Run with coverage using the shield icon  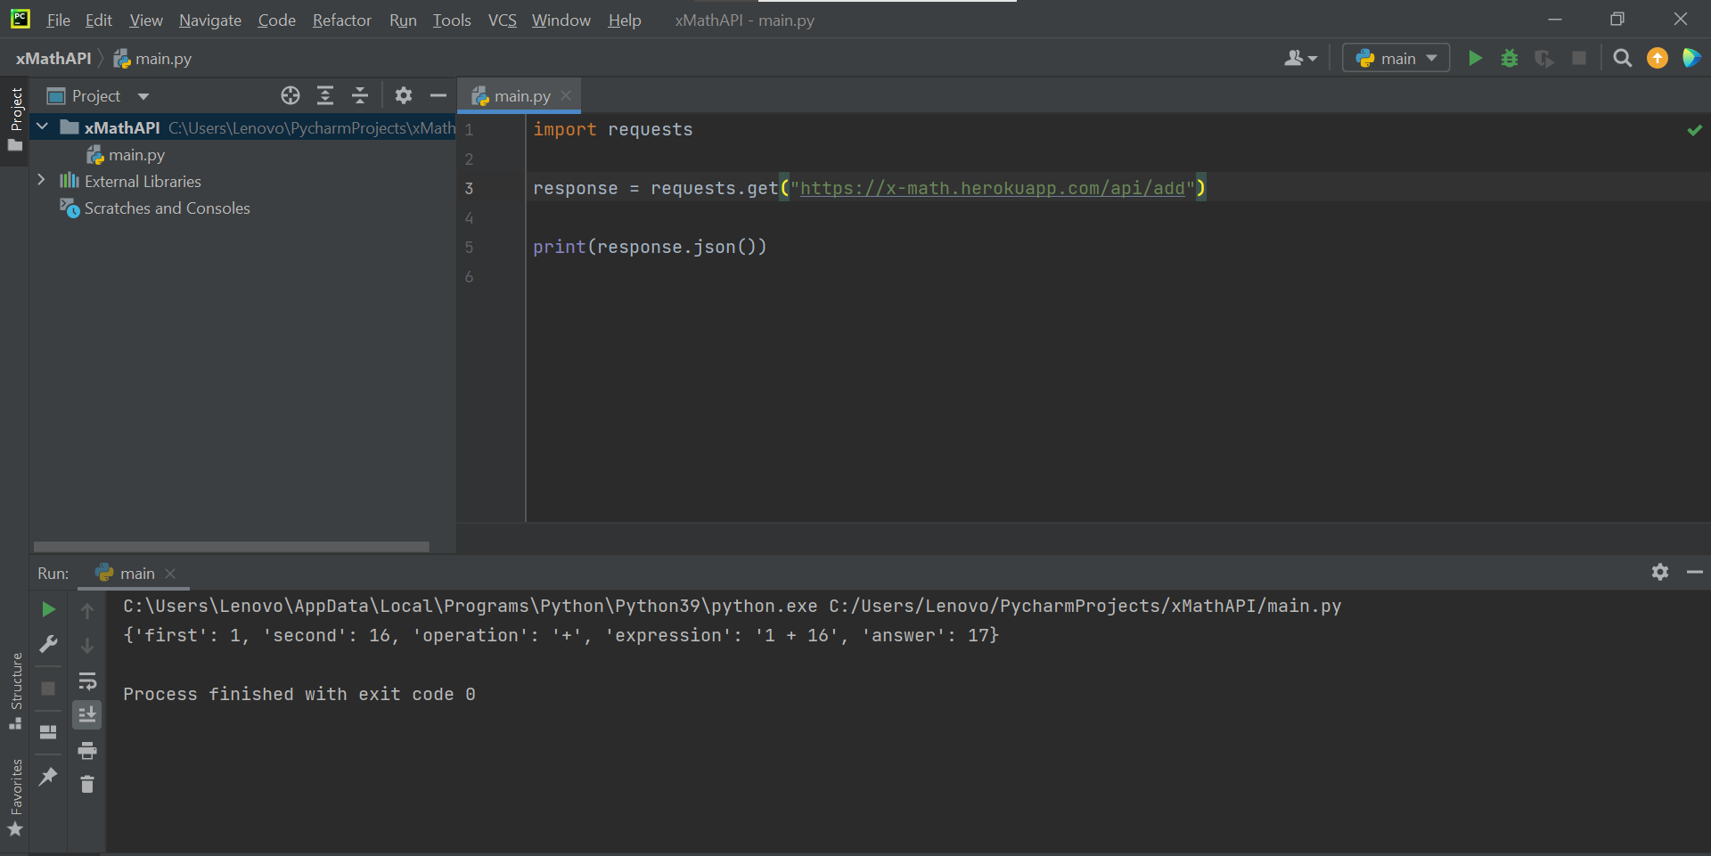pos(1544,58)
